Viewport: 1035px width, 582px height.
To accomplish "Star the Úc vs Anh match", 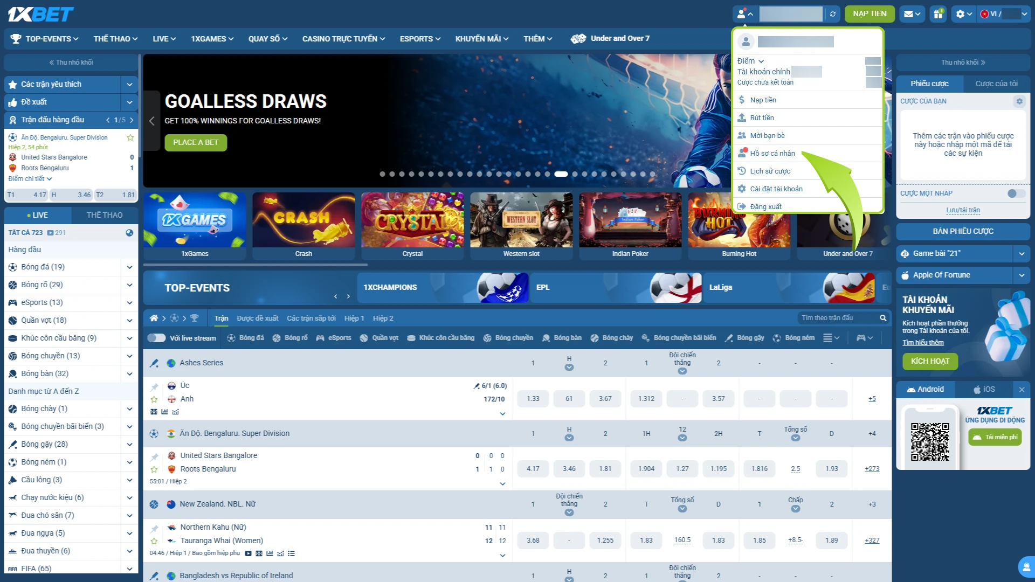I will pos(154,399).
